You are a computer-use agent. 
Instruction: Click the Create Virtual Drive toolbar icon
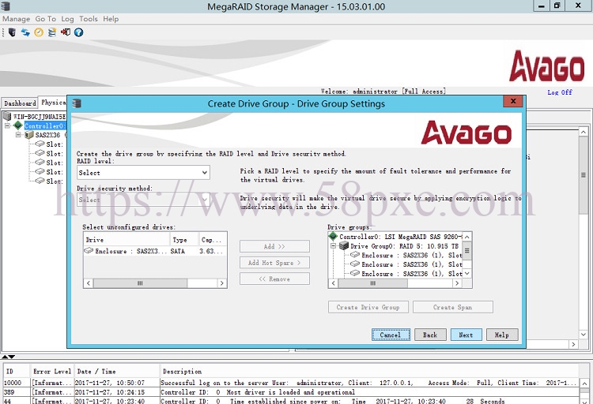[52, 32]
